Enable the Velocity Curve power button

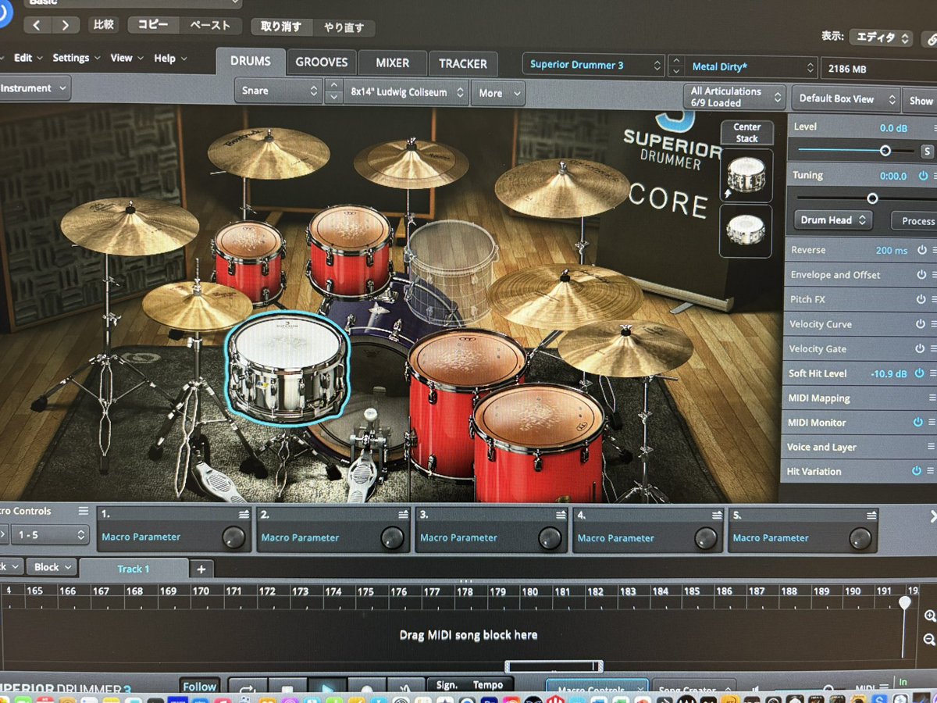(921, 324)
